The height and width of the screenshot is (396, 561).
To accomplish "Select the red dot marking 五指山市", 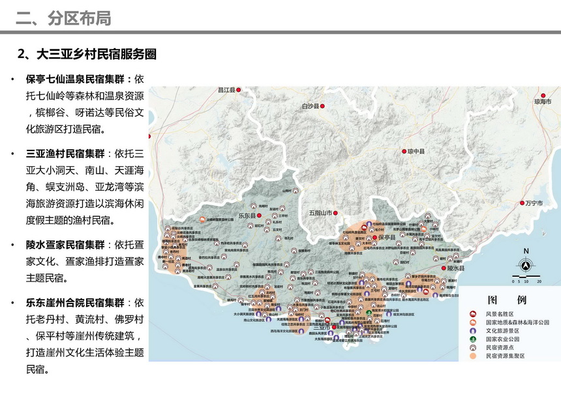I will 335,213.
